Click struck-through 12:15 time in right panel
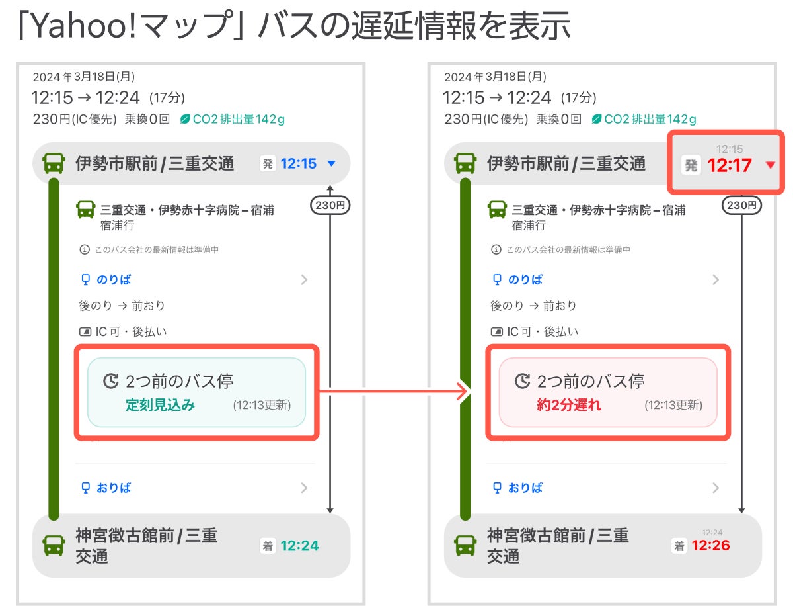 coord(729,149)
